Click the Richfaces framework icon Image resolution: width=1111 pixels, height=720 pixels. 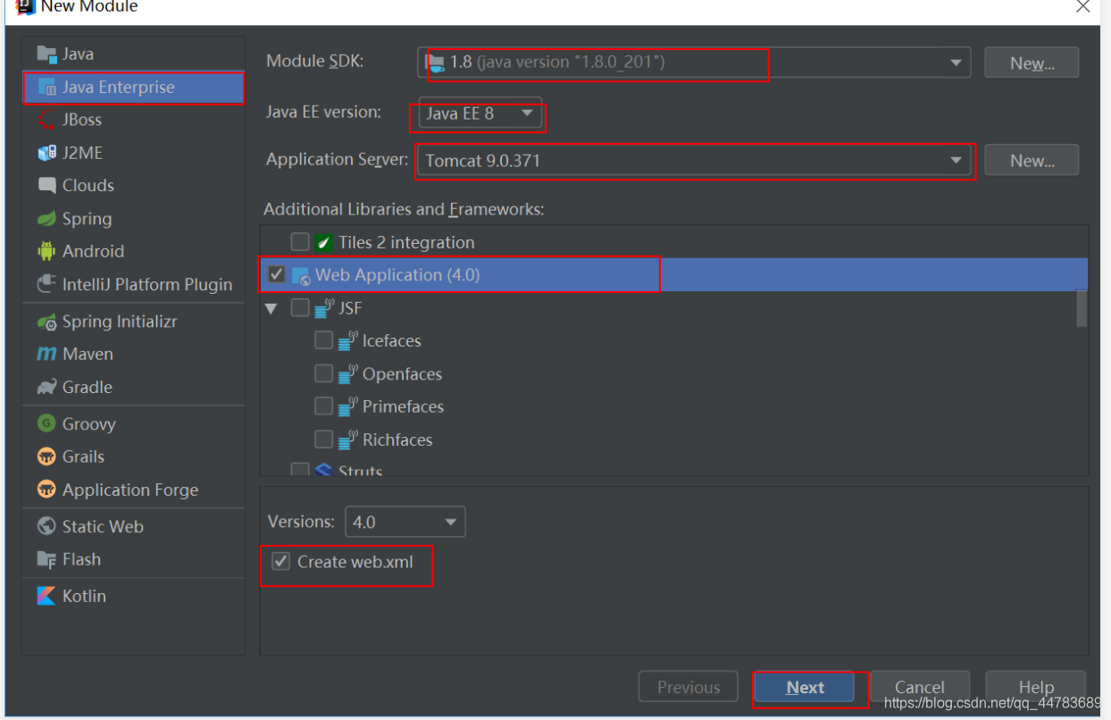click(x=347, y=440)
